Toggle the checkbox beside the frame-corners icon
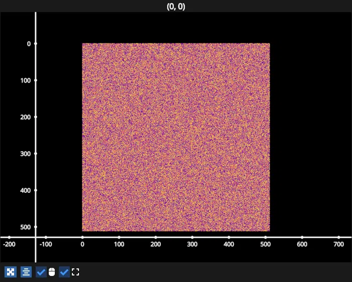 click(64, 272)
